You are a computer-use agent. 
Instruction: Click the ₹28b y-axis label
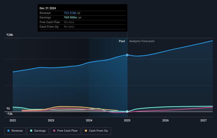[10, 35]
